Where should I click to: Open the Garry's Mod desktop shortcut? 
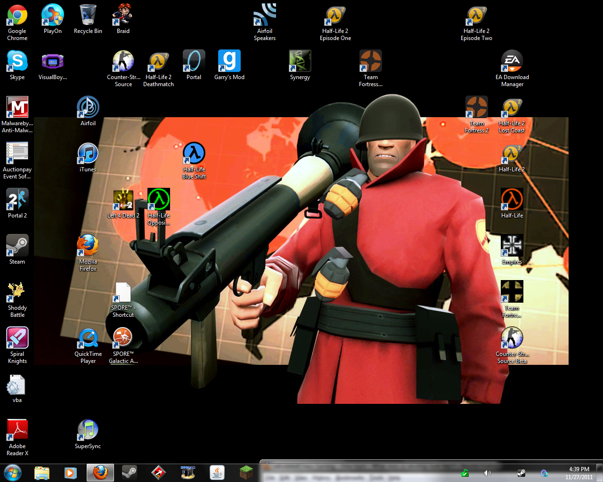[x=229, y=61]
